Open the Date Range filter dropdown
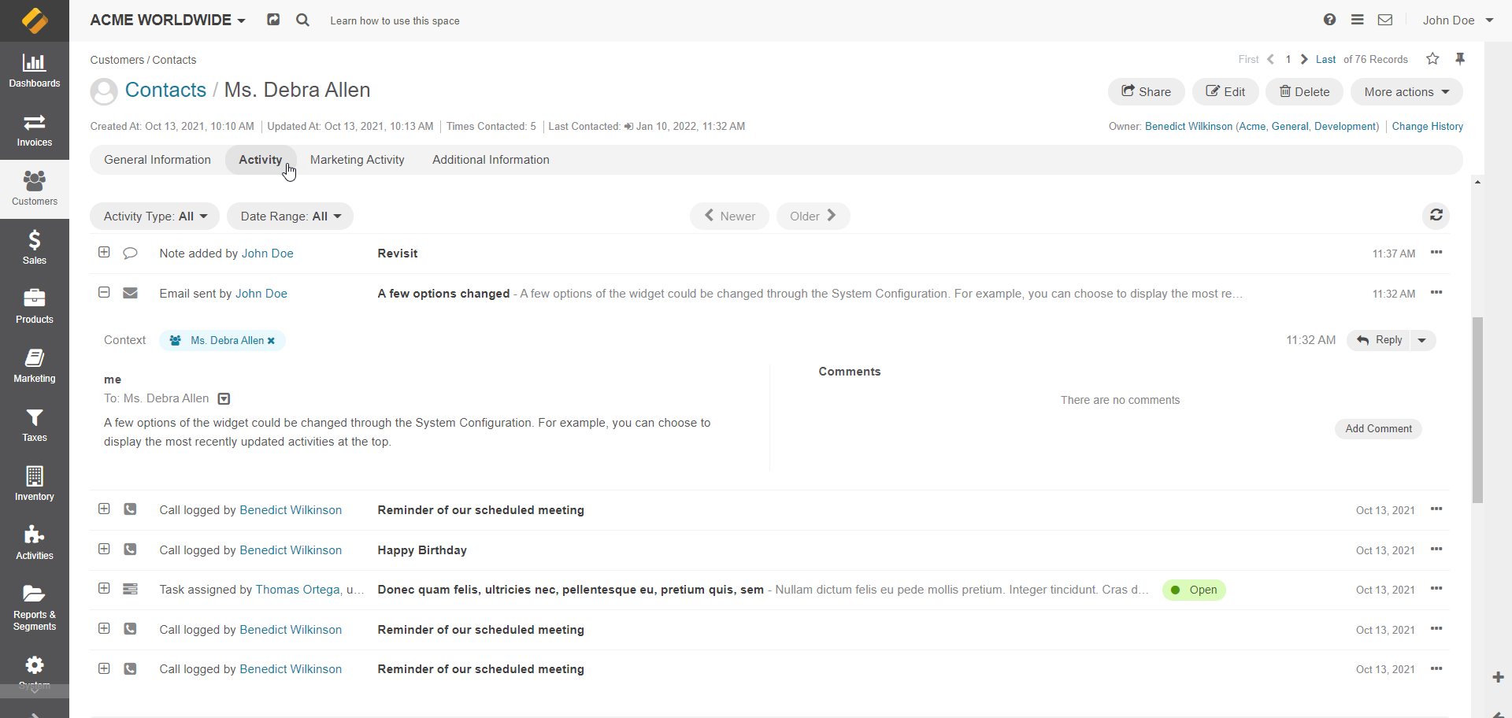The width and height of the screenshot is (1512, 718). click(x=290, y=217)
